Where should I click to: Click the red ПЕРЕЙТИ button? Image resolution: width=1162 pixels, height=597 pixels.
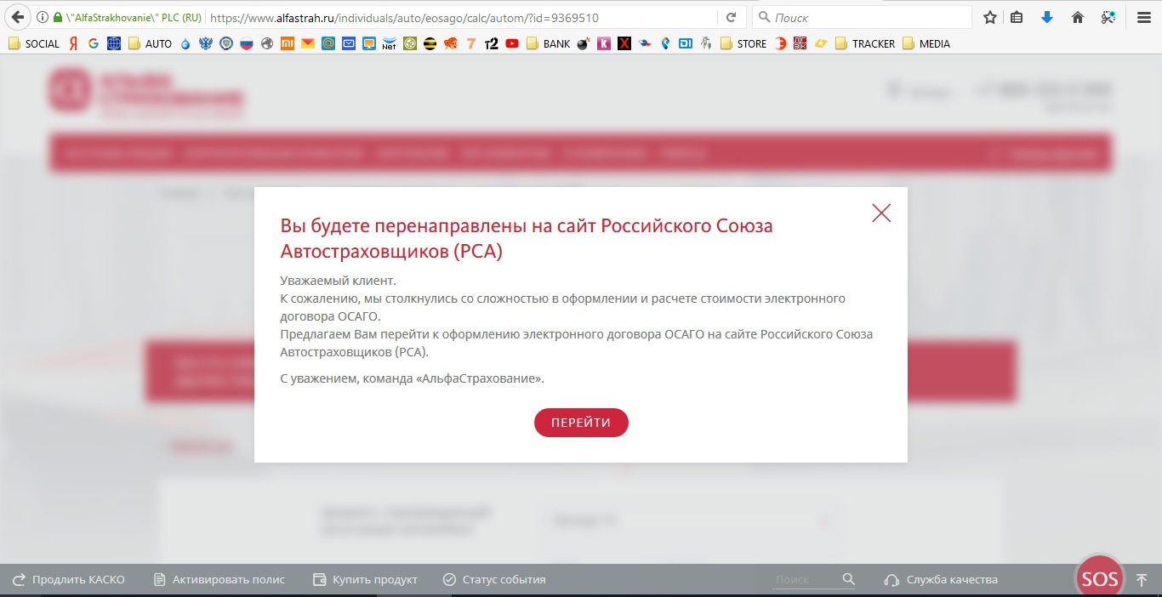581,423
